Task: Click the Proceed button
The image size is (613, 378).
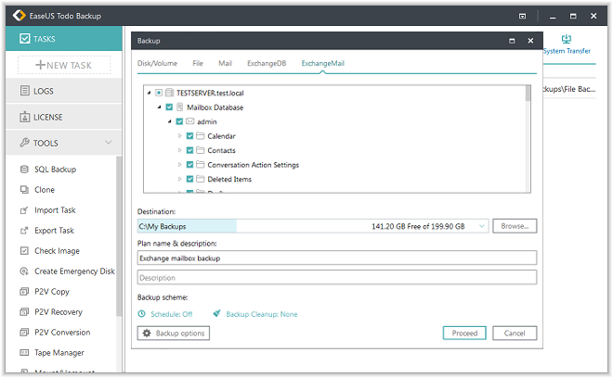Action: (x=464, y=333)
